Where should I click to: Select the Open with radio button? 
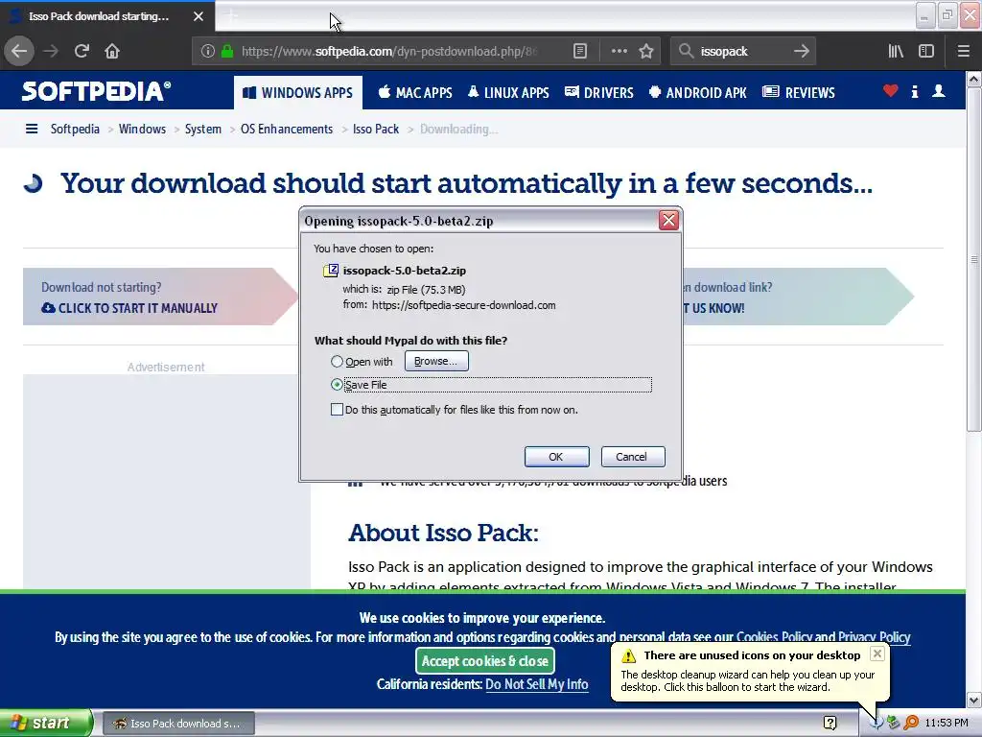337,362
